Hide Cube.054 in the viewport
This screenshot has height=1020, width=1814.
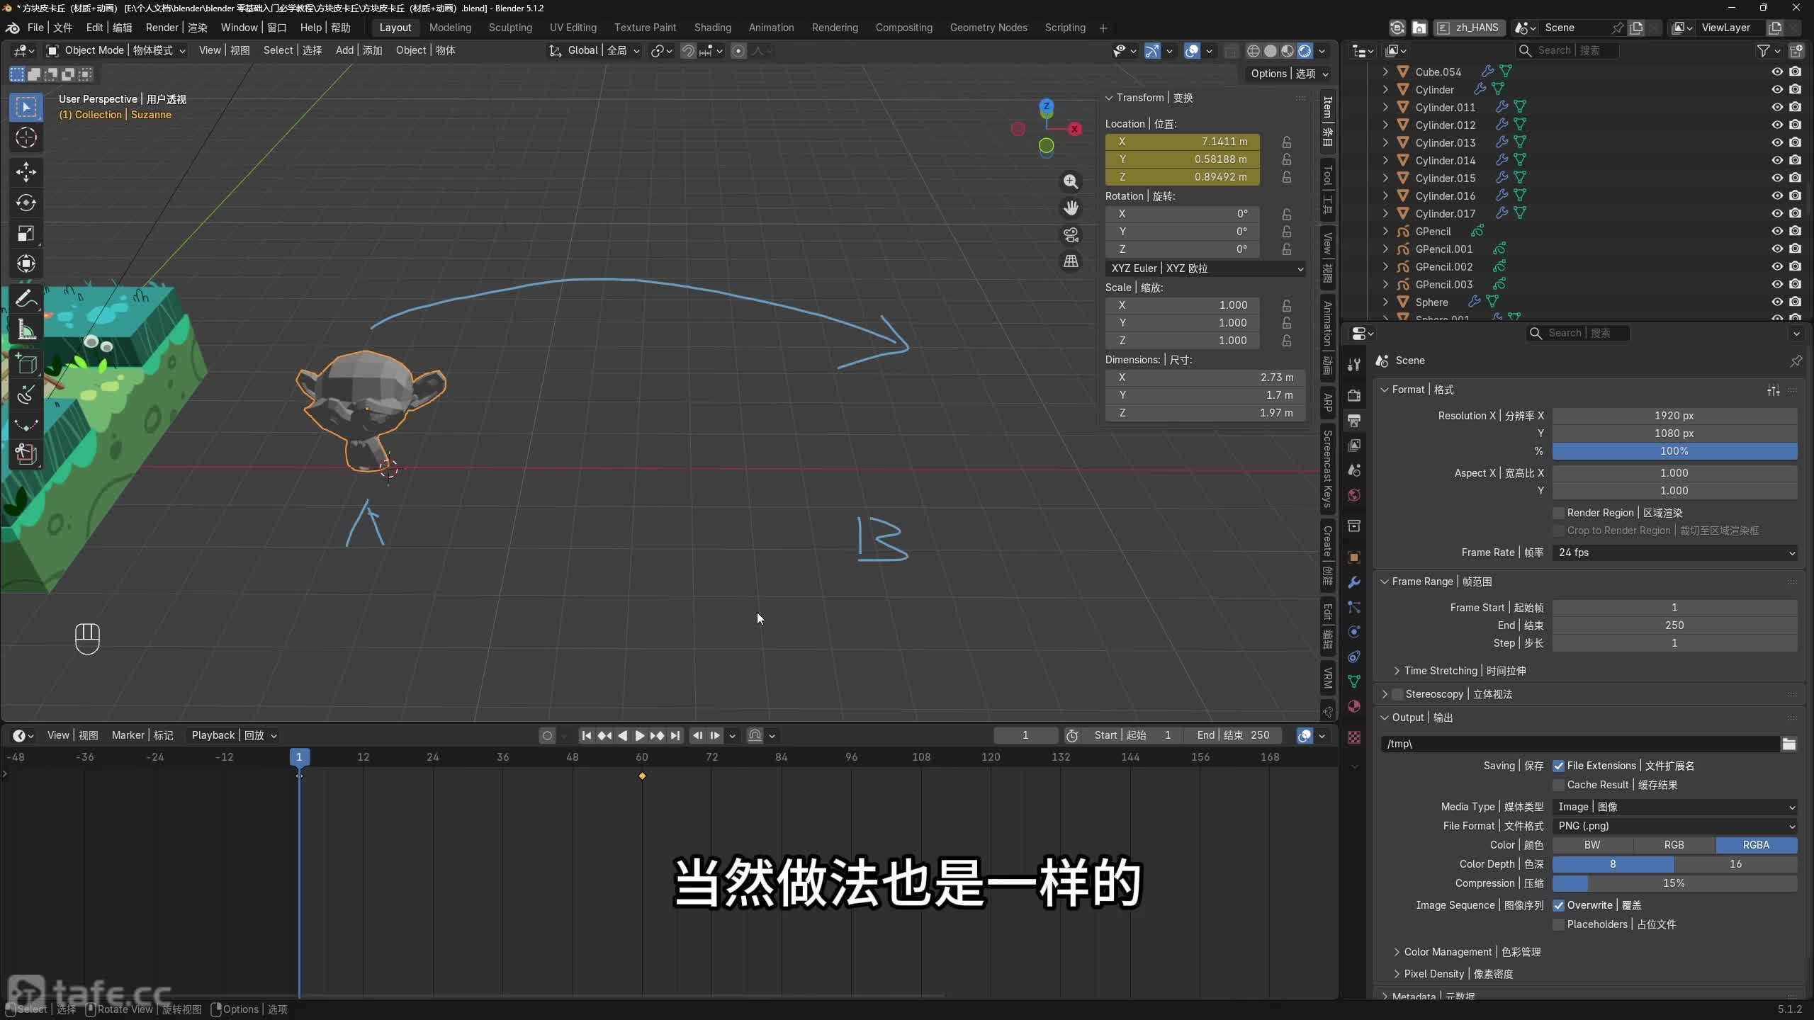coord(1777,72)
